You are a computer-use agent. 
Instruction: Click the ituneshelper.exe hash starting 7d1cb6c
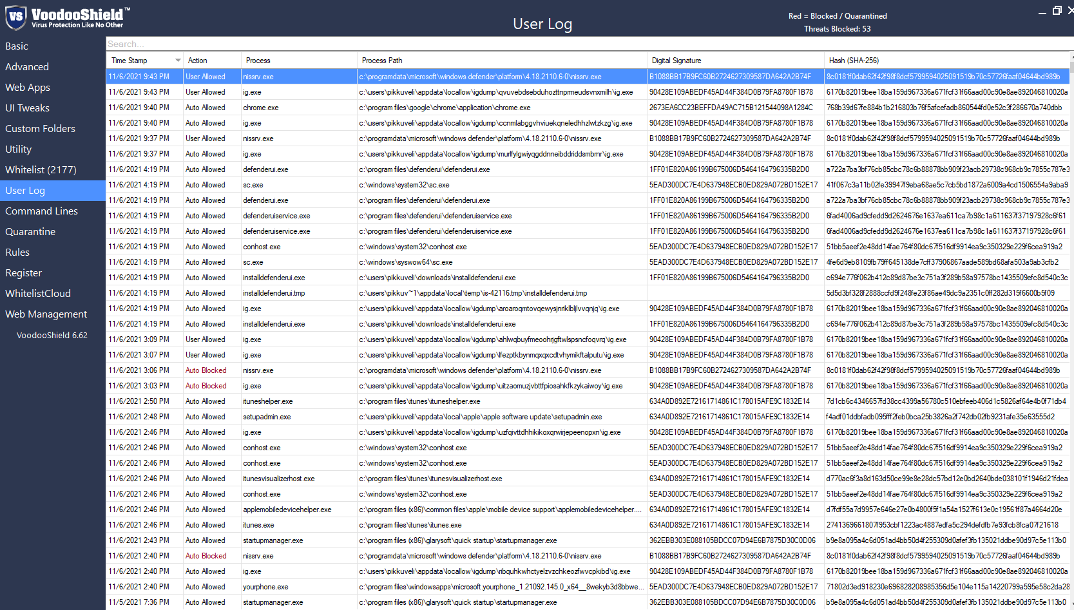coord(946,401)
